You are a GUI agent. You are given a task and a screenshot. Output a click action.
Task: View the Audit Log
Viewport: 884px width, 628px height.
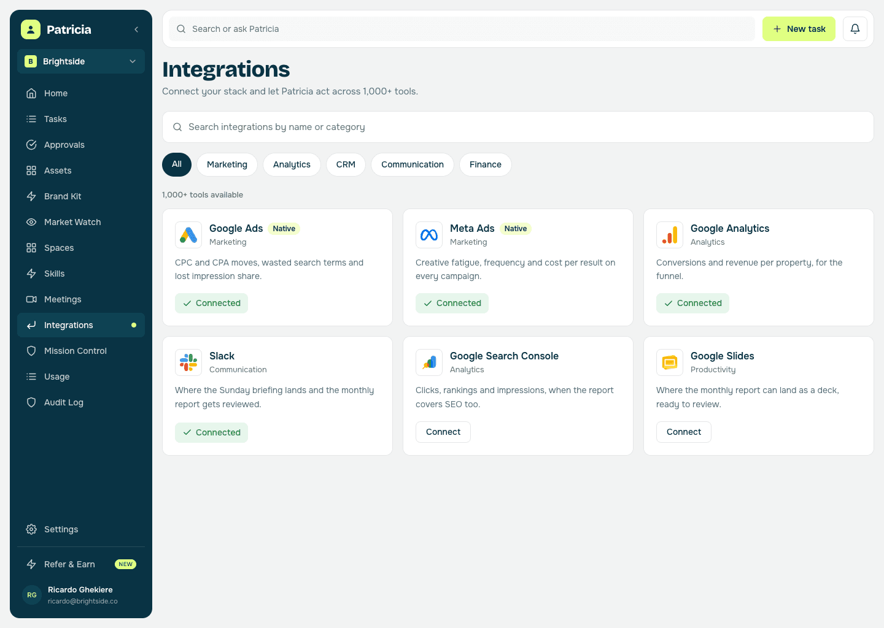(81, 402)
